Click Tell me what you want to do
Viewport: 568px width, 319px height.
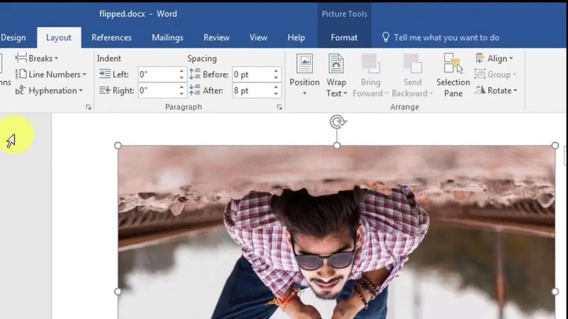tap(447, 38)
